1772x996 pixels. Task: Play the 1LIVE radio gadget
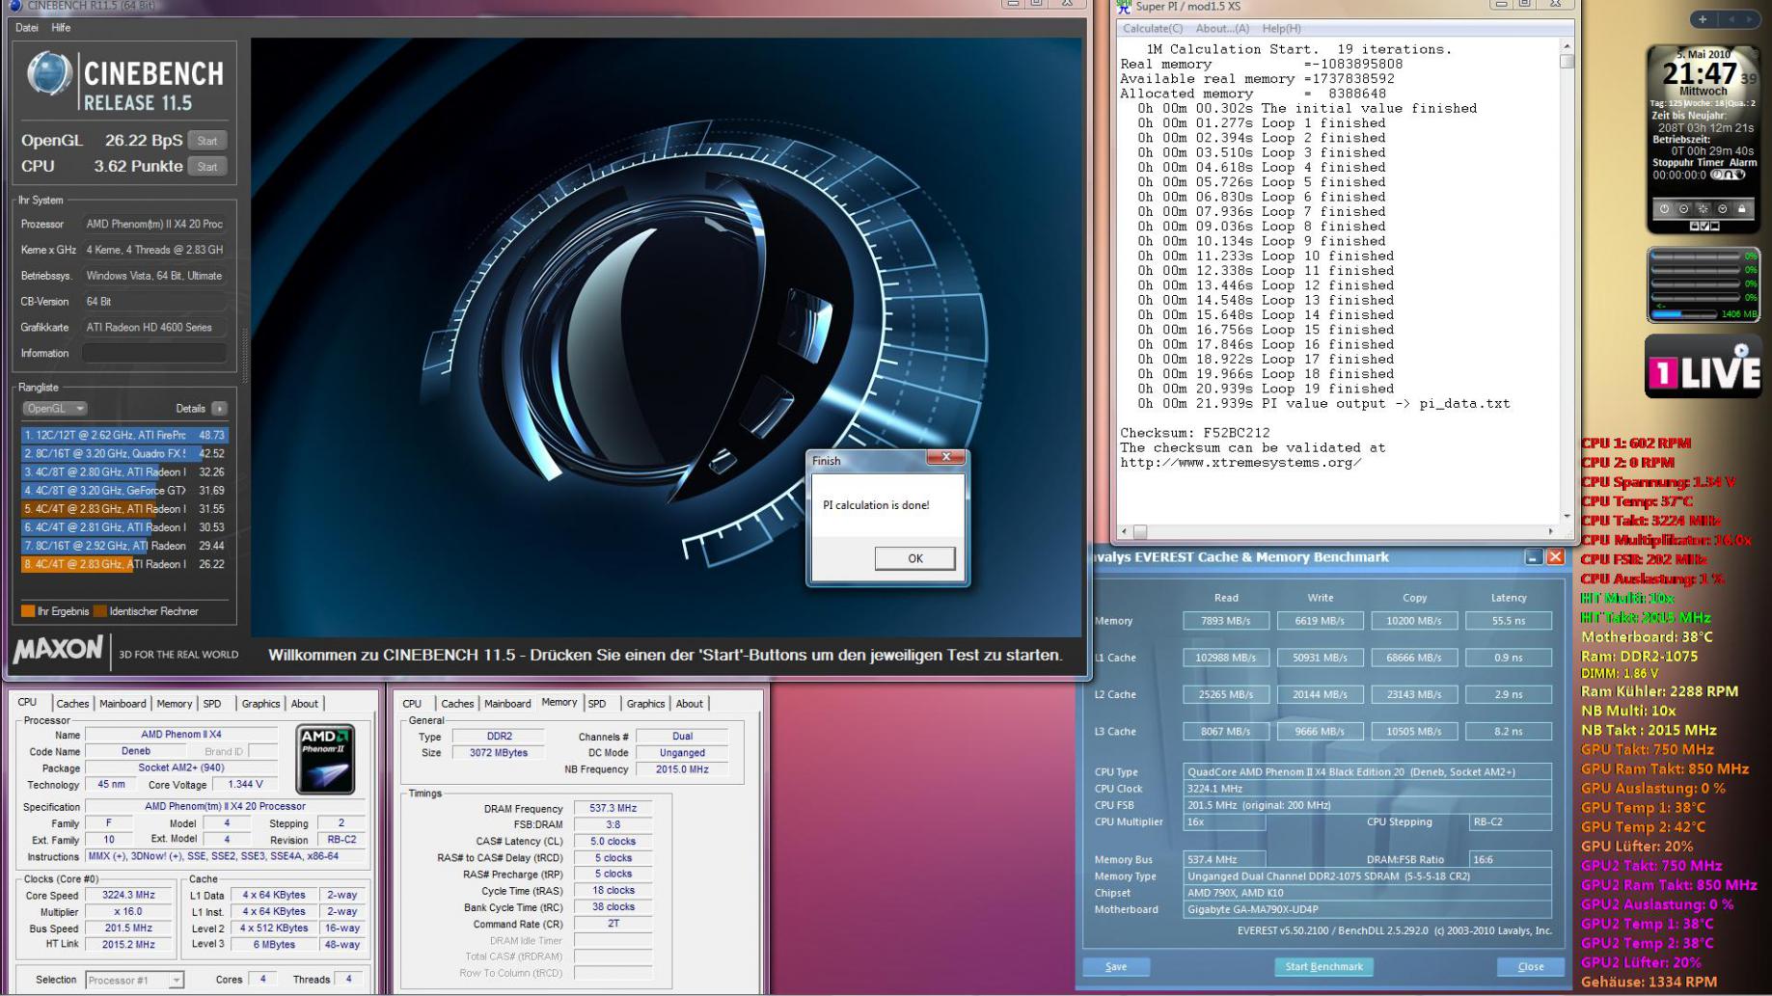pyautogui.click(x=1740, y=352)
